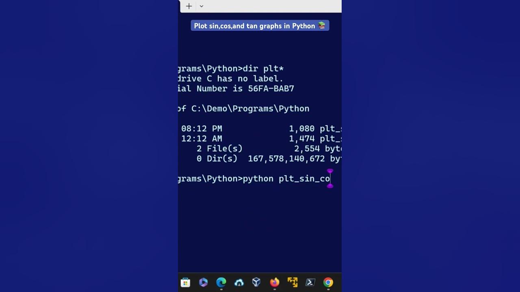Launch the Microsoft 365 Copilot taskbar icon
This screenshot has width=520, height=292.
pyautogui.click(x=204, y=282)
